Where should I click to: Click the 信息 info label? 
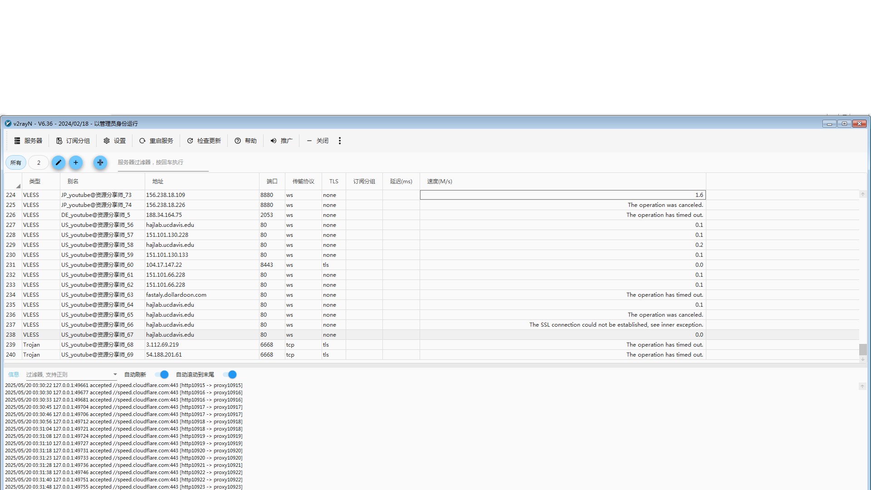point(14,375)
